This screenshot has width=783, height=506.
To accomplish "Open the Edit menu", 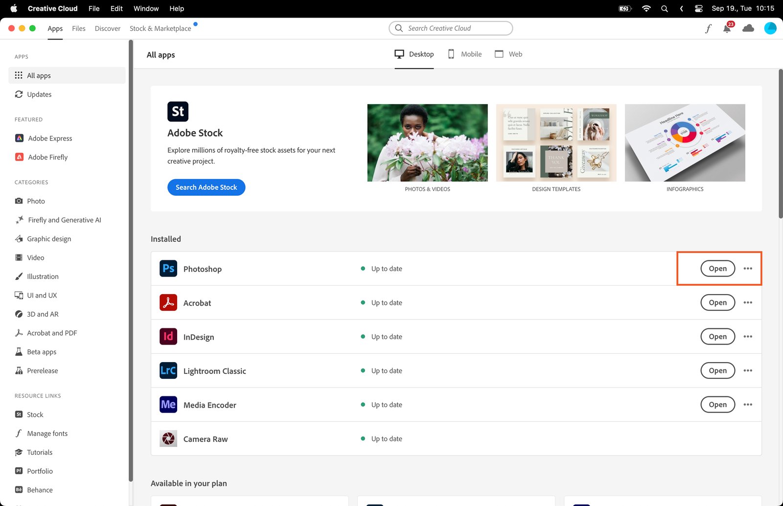I will (x=116, y=8).
